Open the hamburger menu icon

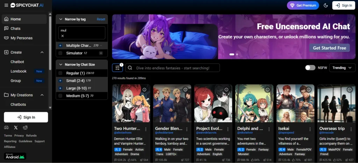6,5
